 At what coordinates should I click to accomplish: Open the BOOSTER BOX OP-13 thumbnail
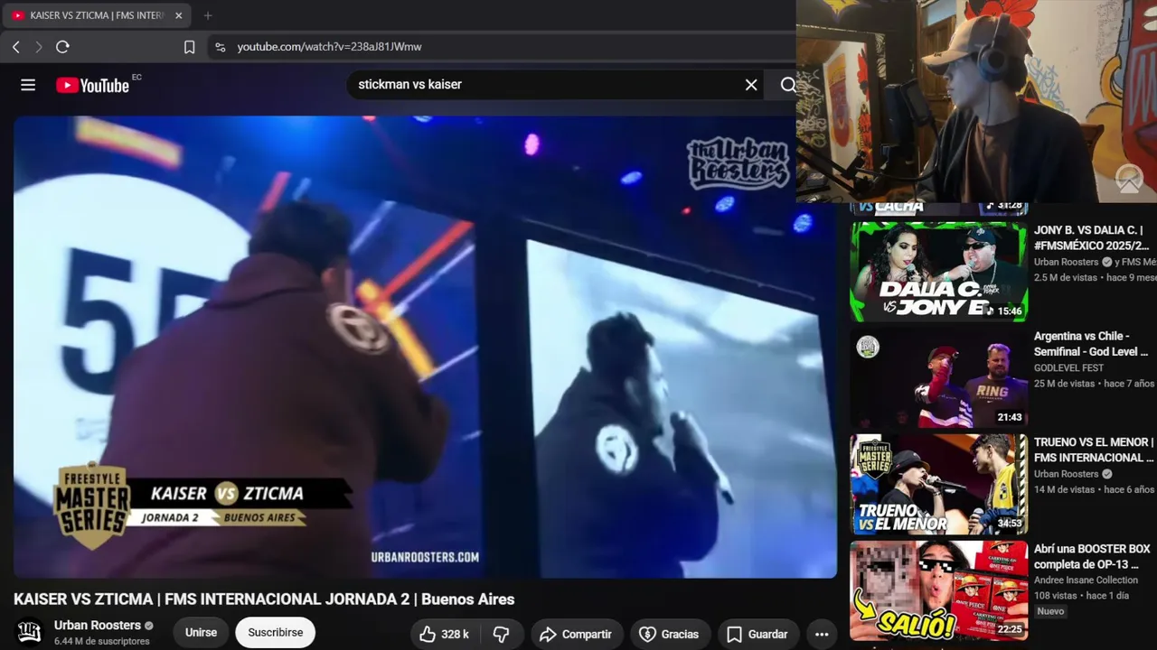(938, 590)
